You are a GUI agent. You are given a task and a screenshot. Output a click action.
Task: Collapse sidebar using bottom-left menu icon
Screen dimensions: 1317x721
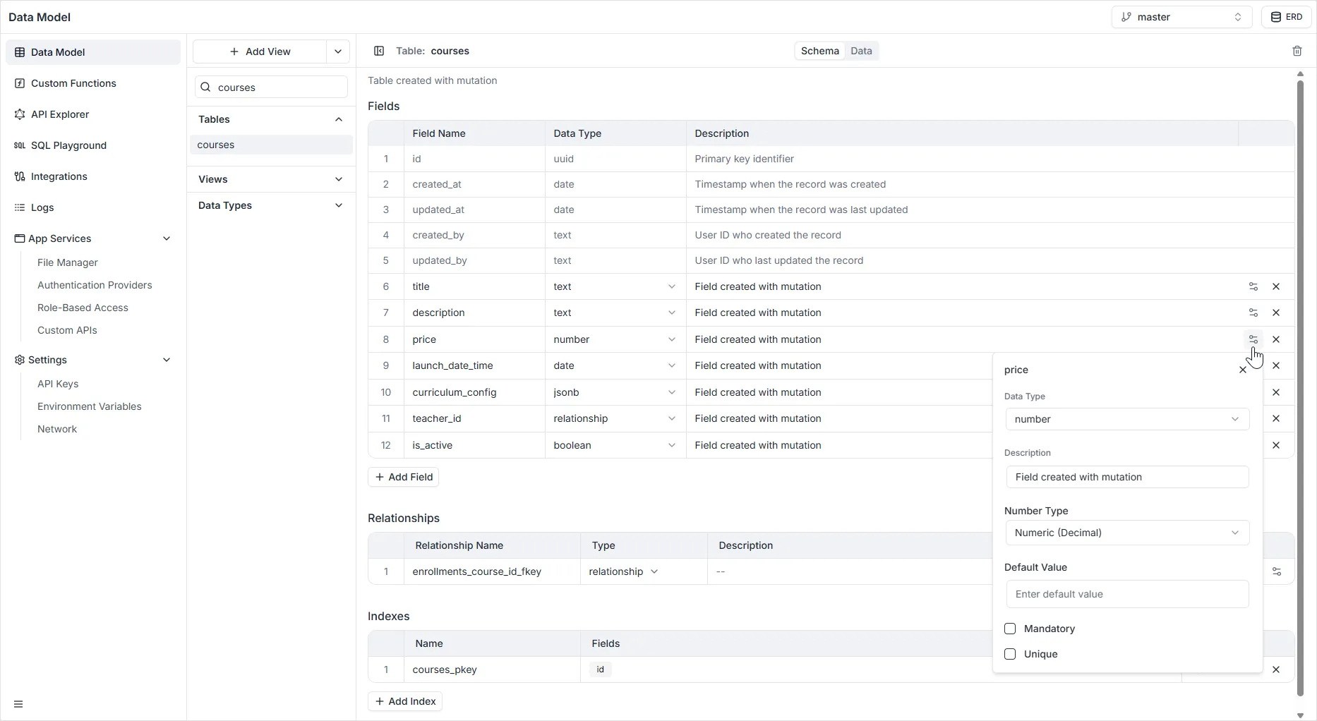(18, 704)
